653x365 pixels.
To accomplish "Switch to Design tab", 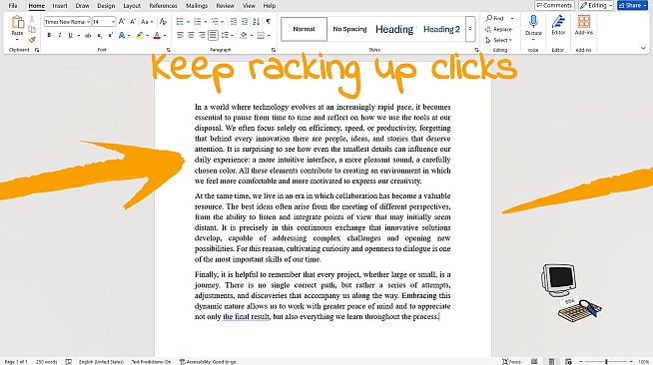I will coord(106,6).
